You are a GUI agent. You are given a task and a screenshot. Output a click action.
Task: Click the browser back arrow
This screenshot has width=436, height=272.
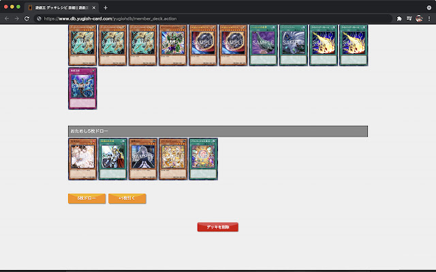coord(7,18)
